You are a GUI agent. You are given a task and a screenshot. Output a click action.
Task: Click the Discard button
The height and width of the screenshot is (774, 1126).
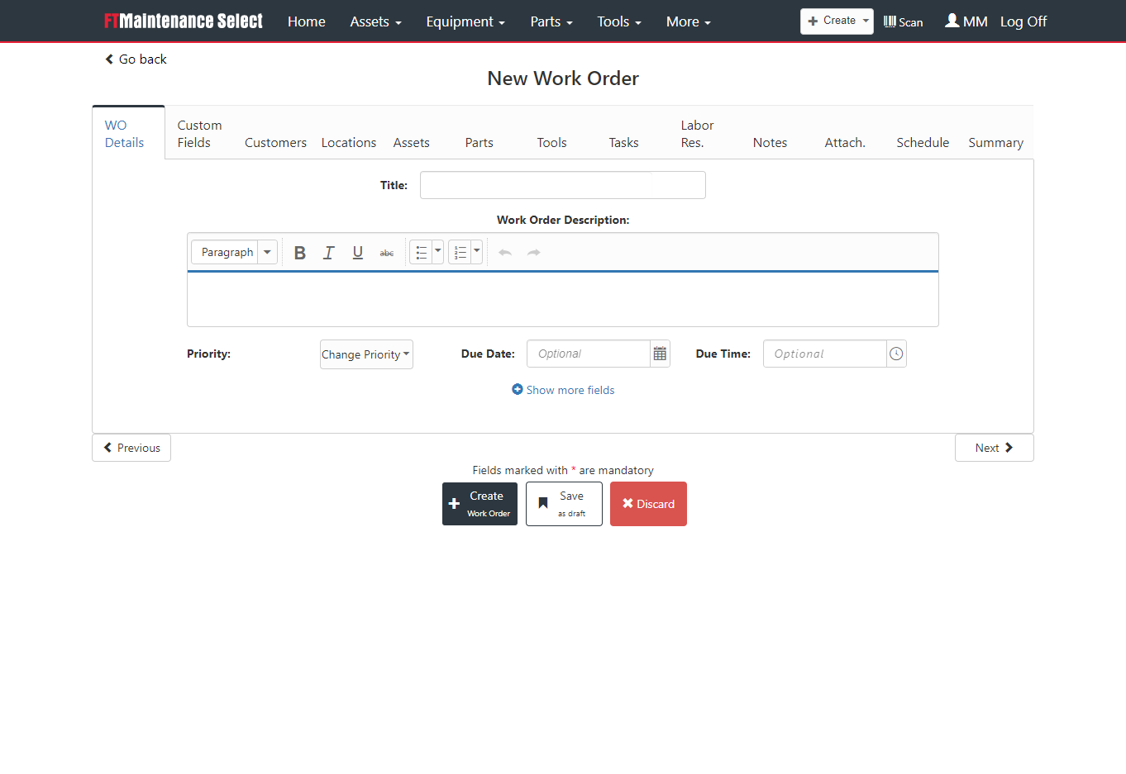(x=648, y=503)
